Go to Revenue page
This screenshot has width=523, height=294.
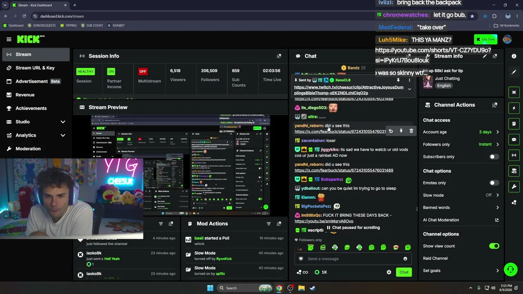coord(36,95)
